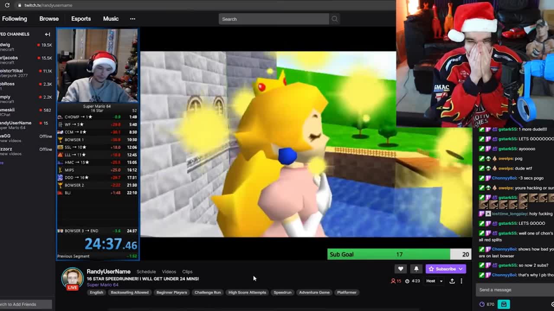Open sidebar channel with 2.3K viewers
Viewport: 554px width, 311px height.
(x=26, y=86)
